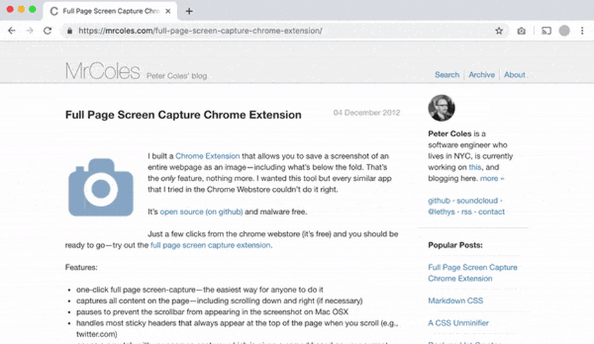Viewport: 594px width, 344px height.
Task: Click the date 04 December 2012
Action: 367,113
